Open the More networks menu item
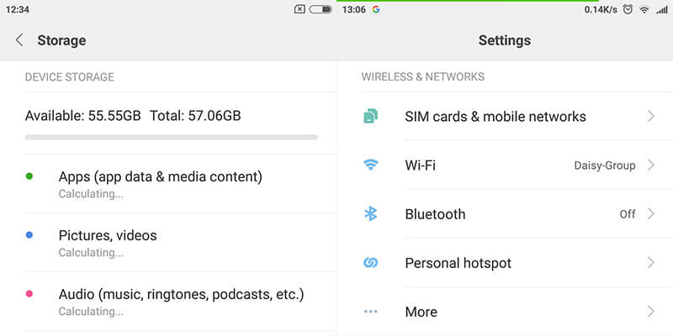Viewport: 673px width, 336px height. click(x=421, y=312)
